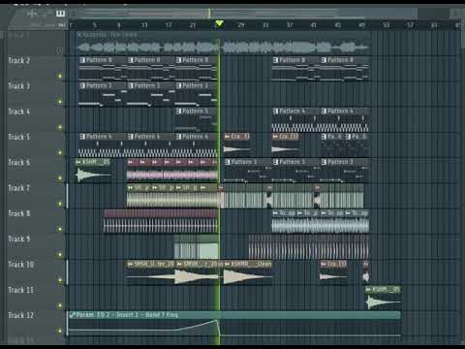Toggle the snap magnet icon
Screen dimensions: 465x349
[x=60, y=14]
